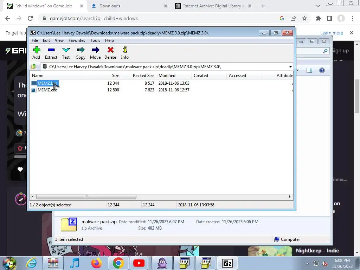Open a new Chrome tab
This screenshot has height=270, width=360.
(x=263, y=6)
